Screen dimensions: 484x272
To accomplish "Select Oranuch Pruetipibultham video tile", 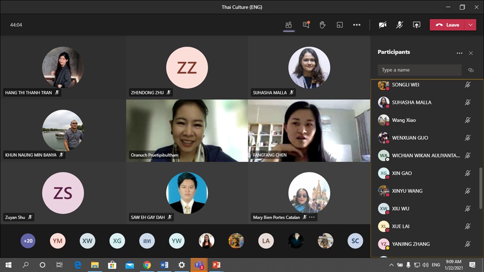I will (x=187, y=131).
